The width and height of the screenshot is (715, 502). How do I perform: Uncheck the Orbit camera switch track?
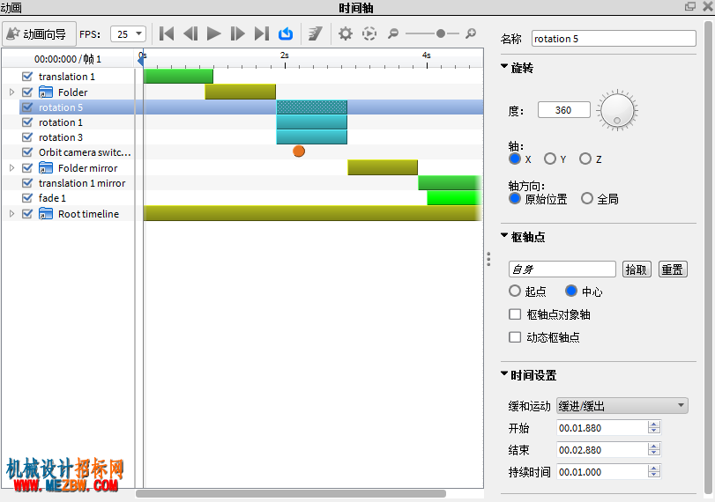click(x=27, y=152)
